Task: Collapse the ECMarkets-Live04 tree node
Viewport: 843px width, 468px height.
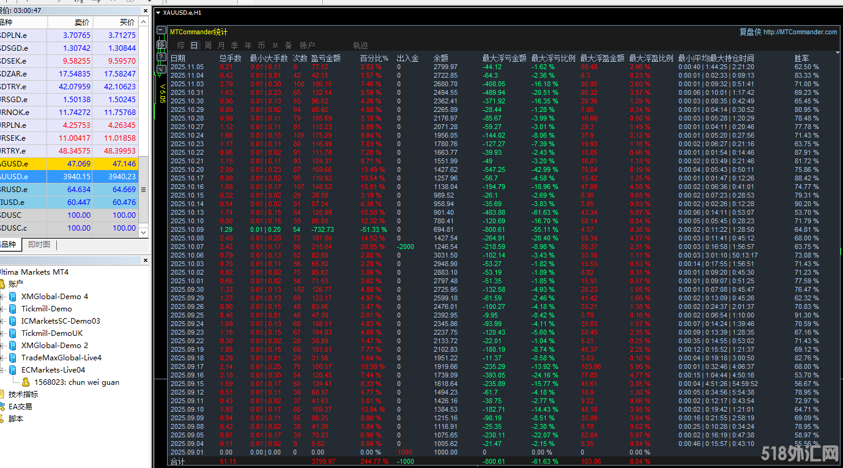Action: click(2, 370)
